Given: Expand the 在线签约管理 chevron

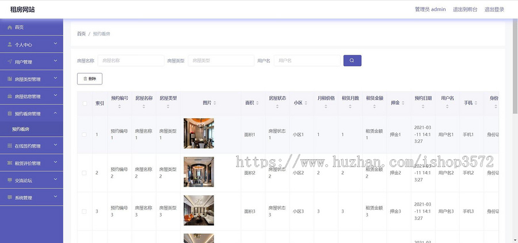Looking at the screenshot, I should coord(55,145).
